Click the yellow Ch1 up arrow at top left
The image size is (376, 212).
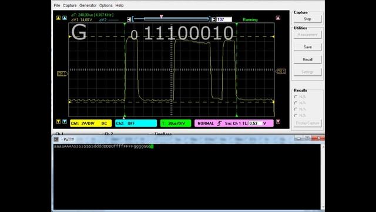coord(58,18)
